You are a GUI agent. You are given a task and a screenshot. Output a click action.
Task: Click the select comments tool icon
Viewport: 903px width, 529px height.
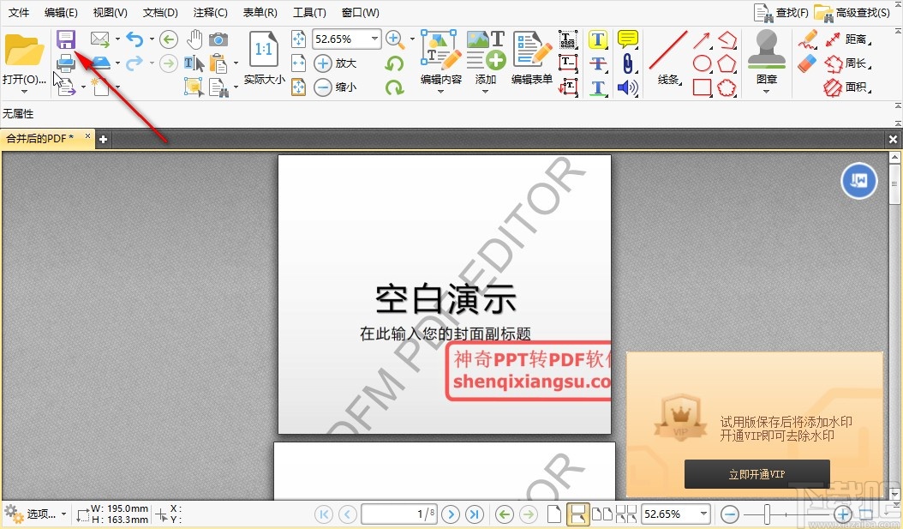[194, 87]
